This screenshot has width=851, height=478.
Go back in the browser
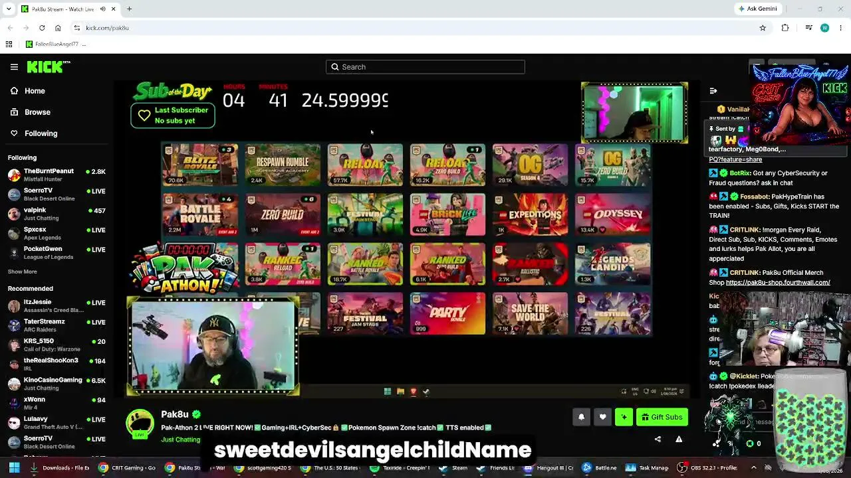pos(10,28)
